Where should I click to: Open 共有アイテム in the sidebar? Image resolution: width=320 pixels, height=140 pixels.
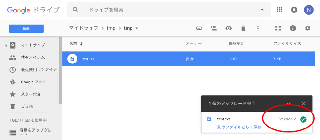point(32,57)
